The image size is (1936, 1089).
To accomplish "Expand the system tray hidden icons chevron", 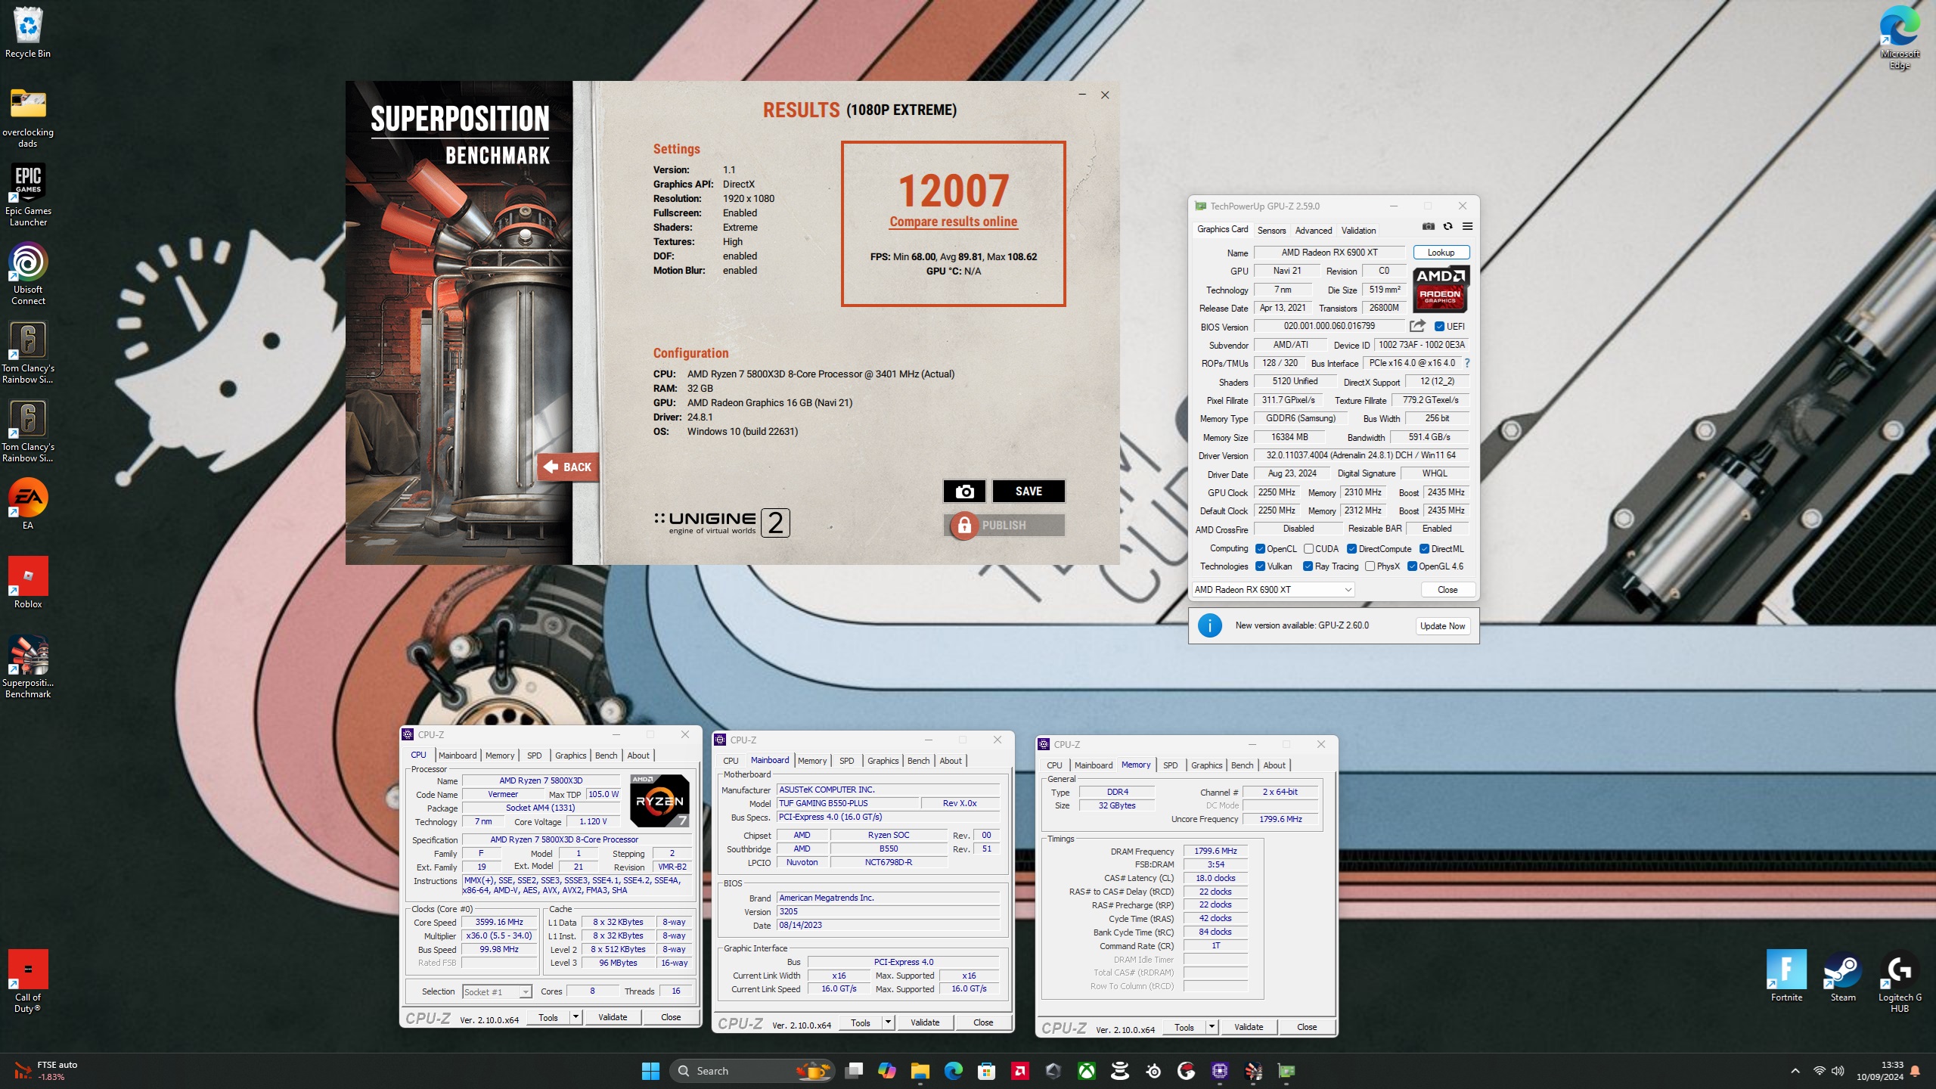I will click(x=1795, y=1071).
